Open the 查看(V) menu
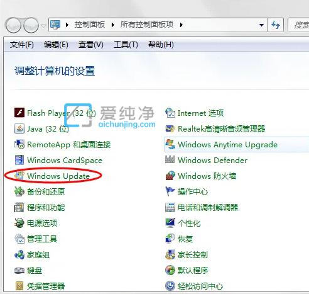This screenshot has height=294, width=309. [91, 45]
